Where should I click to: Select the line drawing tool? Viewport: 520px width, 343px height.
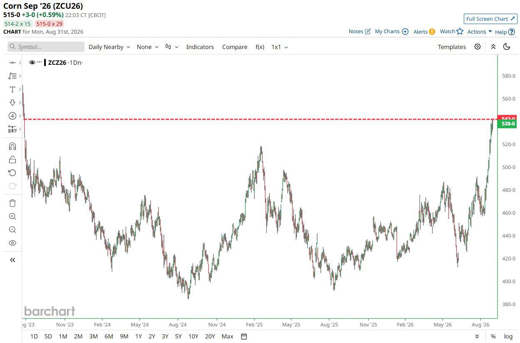[x=12, y=63]
